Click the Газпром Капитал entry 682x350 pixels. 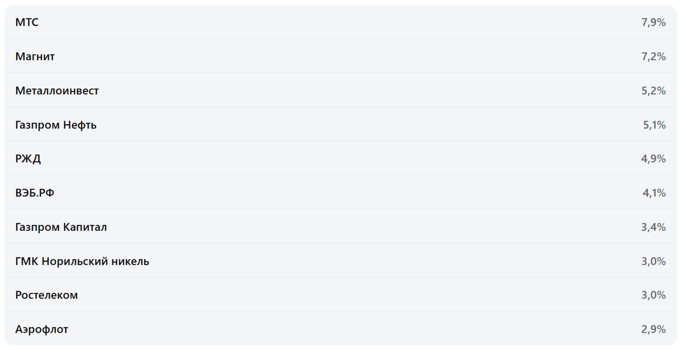61,227
